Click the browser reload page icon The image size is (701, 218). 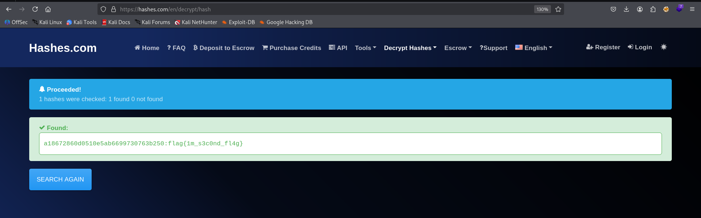point(35,9)
